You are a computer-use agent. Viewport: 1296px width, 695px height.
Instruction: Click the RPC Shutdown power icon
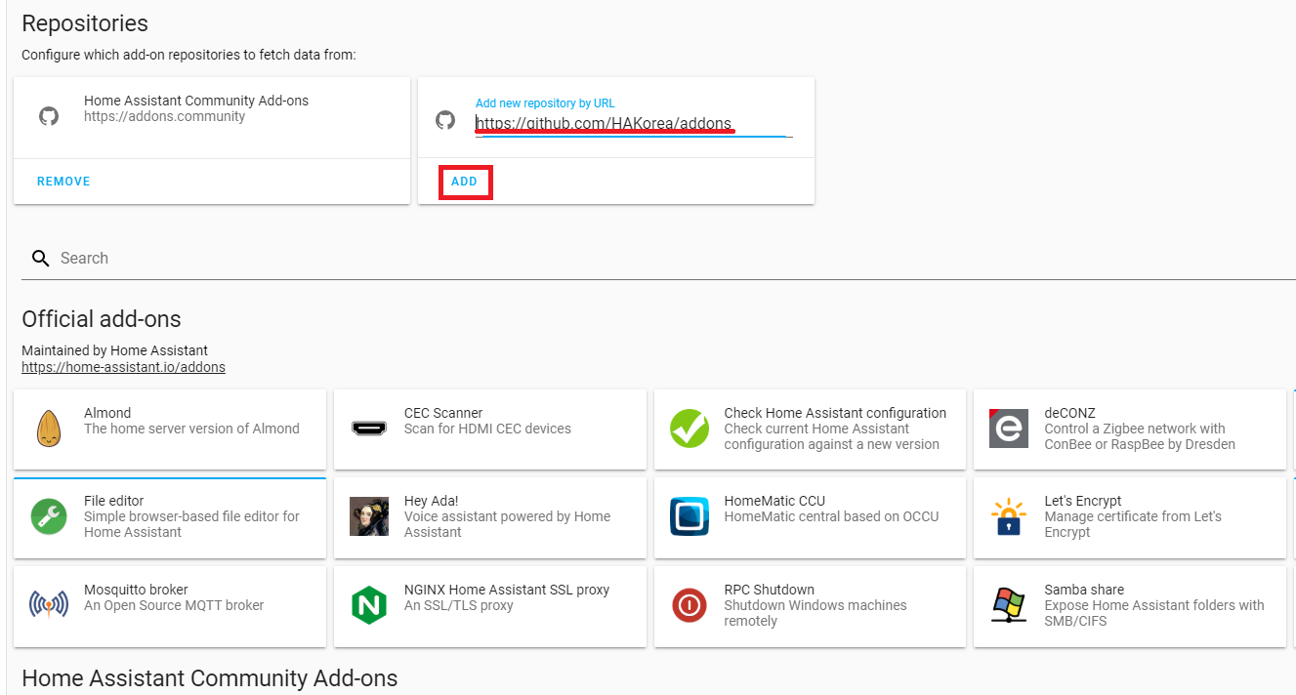point(689,605)
